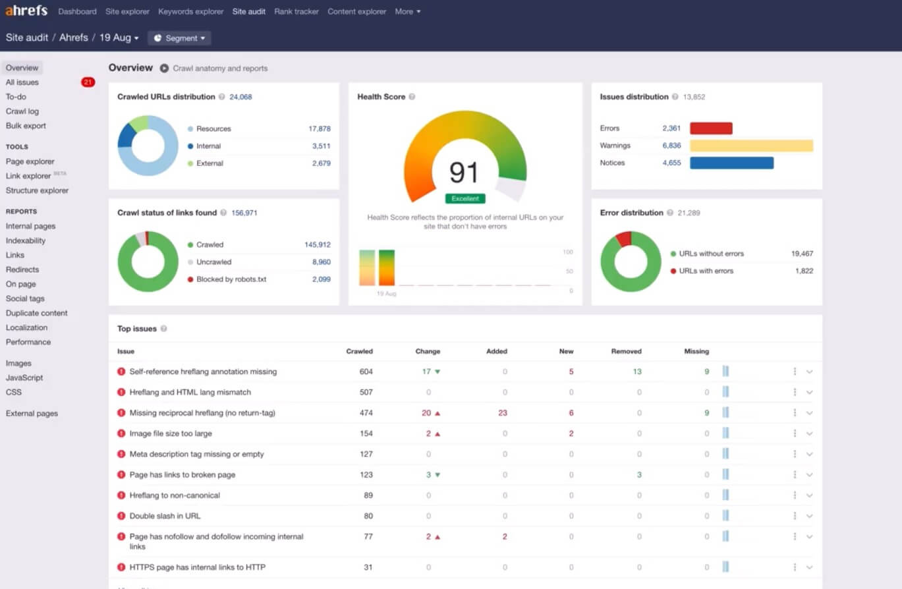Click the red Errors bar in Issues distribution
This screenshot has width=902, height=589.
[711, 128]
